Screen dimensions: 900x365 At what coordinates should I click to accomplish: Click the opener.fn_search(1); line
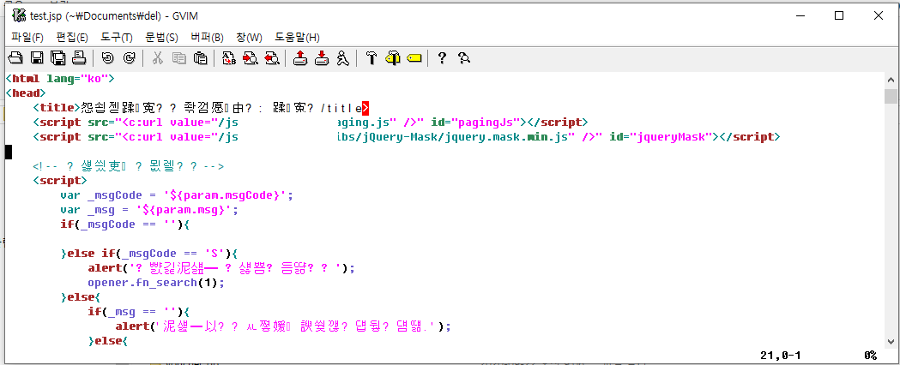click(155, 283)
